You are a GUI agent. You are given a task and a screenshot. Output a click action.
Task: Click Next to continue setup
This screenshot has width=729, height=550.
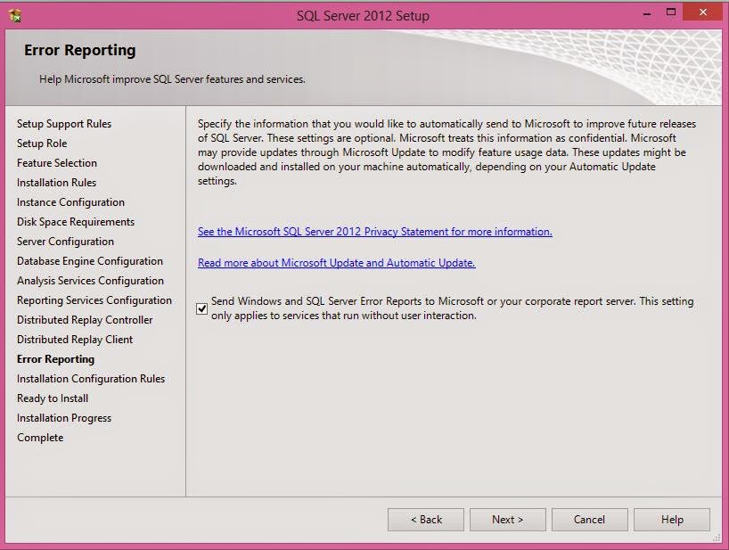click(508, 520)
